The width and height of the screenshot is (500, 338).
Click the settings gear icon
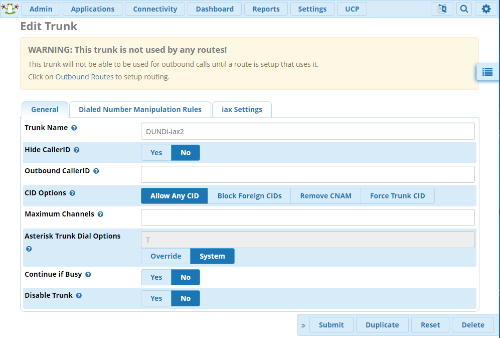tap(485, 9)
